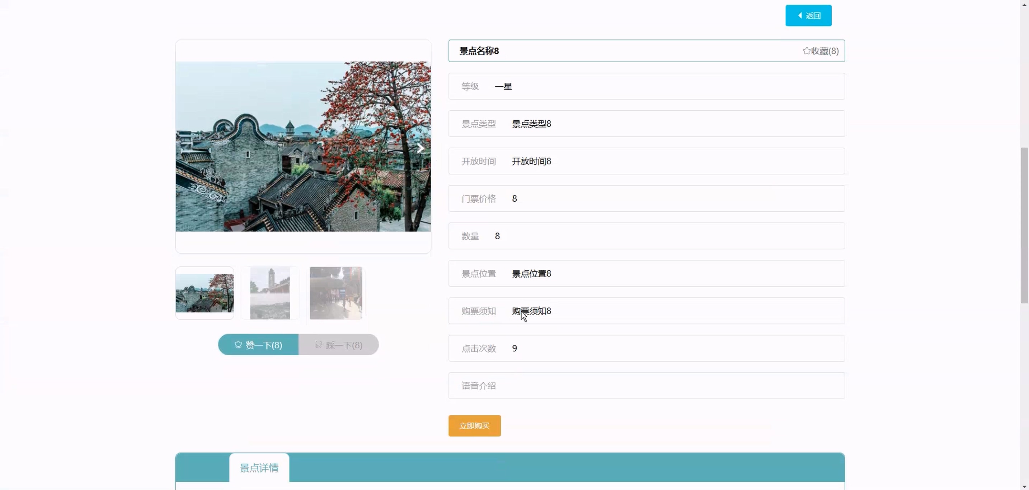Click the next image carousel arrow
This screenshot has width=1029, height=490.
[420, 149]
